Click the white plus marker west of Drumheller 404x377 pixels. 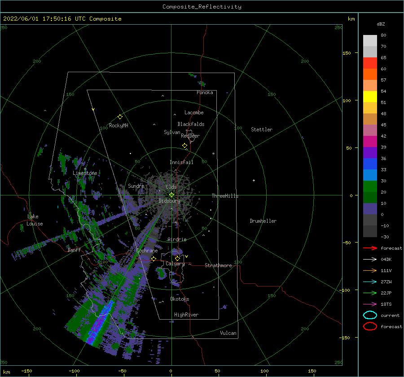tap(254, 180)
